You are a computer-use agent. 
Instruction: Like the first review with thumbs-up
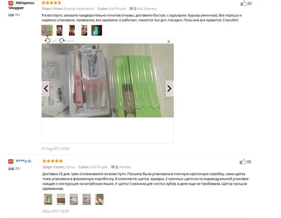pyautogui.click(x=244, y=4)
